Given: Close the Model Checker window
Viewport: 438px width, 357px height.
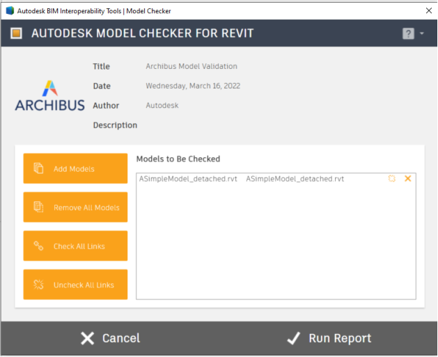Looking at the screenshot, I should (427, 11).
